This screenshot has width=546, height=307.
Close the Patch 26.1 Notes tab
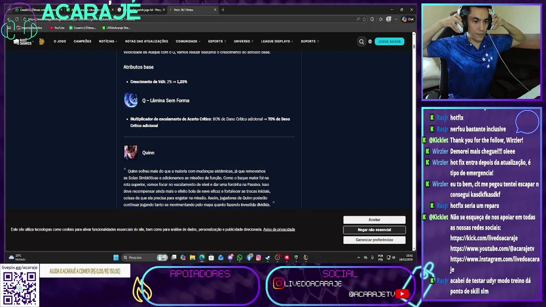[x=215, y=10]
